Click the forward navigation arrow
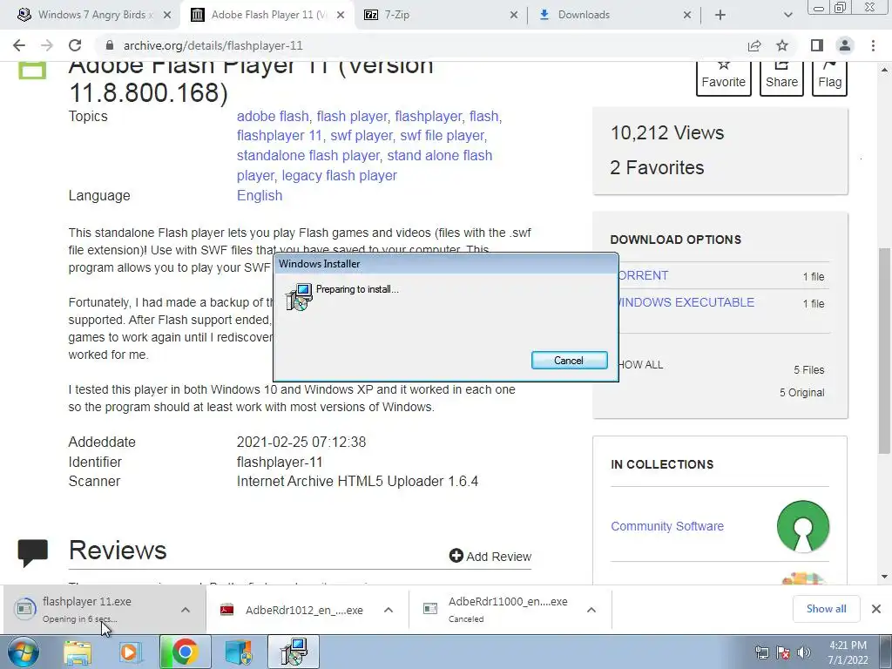The height and width of the screenshot is (669, 892). pyautogui.click(x=47, y=45)
